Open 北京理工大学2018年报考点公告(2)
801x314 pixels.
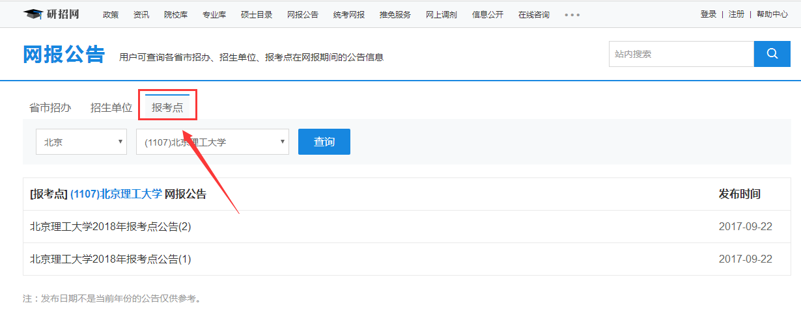pyautogui.click(x=111, y=226)
